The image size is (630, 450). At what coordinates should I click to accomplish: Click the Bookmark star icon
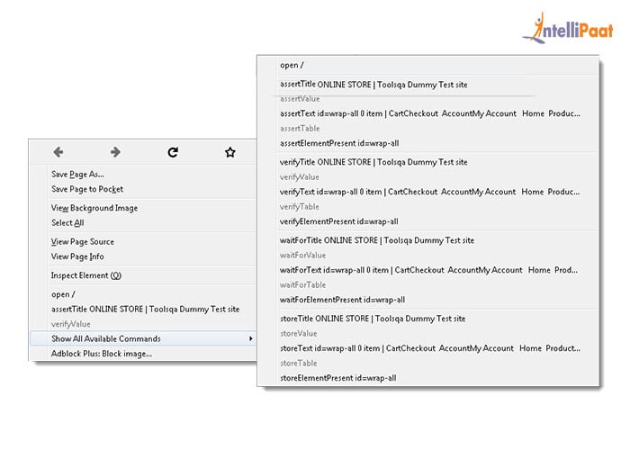(x=230, y=152)
